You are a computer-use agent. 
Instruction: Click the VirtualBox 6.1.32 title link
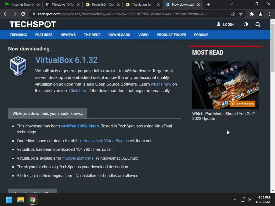tap(66, 60)
